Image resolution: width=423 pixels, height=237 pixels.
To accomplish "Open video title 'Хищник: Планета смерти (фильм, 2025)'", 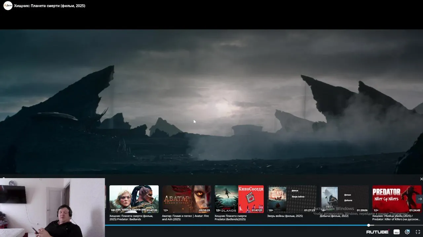I will 50,6.
